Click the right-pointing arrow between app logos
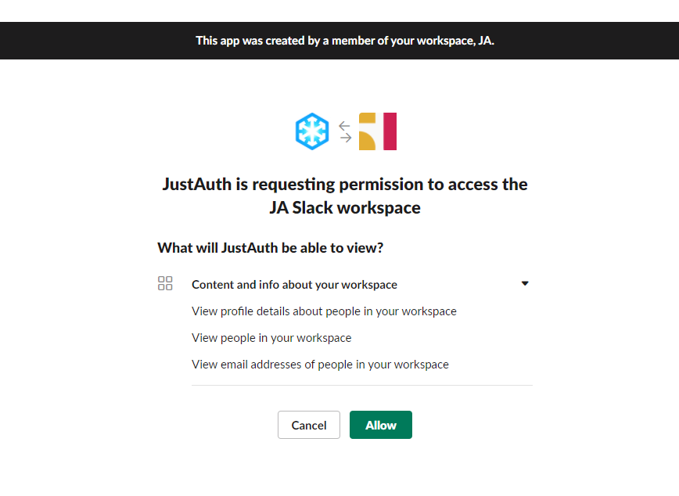This screenshot has height=496, width=679. coord(346,138)
